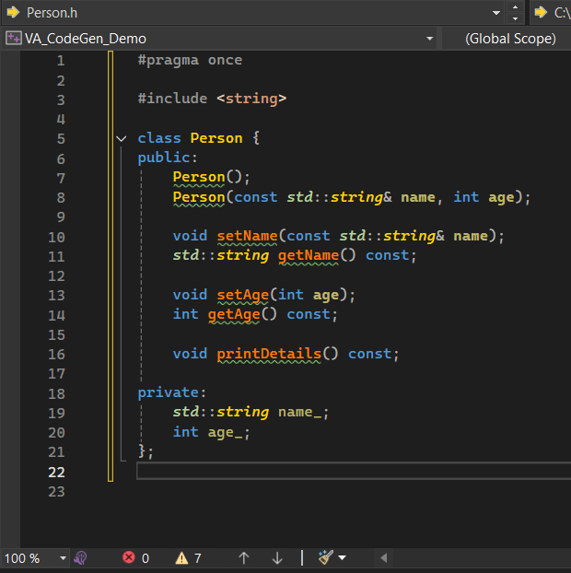
Task: Click the red error icon showing 0
Action: [129, 557]
